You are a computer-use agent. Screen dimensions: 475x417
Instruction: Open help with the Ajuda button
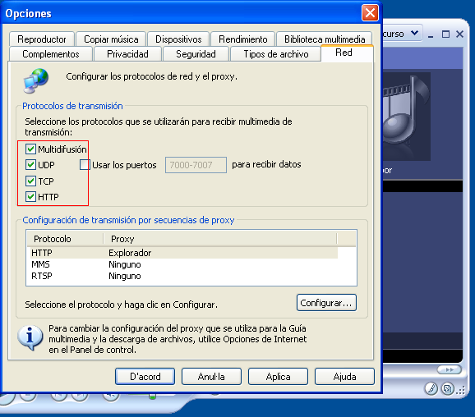344,377
